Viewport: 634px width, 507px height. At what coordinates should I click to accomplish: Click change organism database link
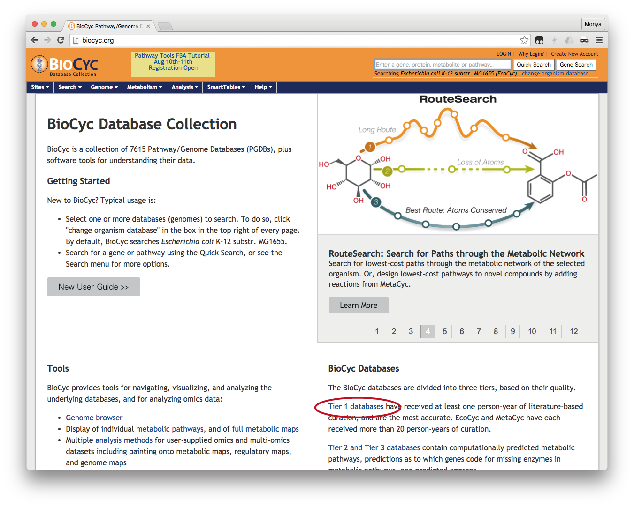555,74
